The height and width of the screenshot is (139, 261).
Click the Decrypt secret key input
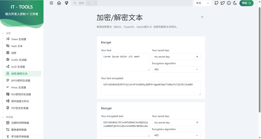[174, 122]
